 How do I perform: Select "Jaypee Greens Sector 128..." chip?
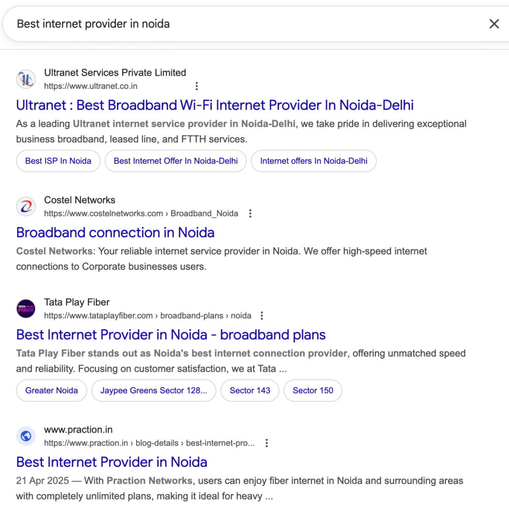(154, 391)
